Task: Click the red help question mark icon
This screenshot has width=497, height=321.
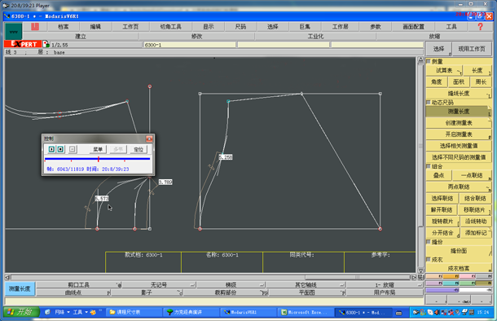Action: pyautogui.click(x=480, y=27)
